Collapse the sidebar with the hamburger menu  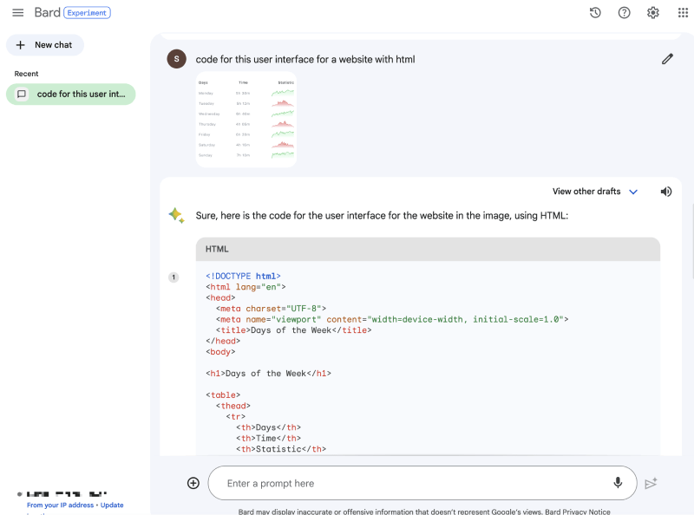tap(17, 13)
